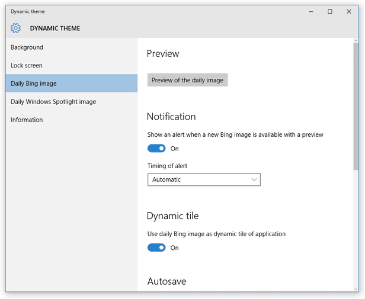The height and width of the screenshot is (299, 365).
Task: Toggle the Bing image alert switch
Action: 156,148
